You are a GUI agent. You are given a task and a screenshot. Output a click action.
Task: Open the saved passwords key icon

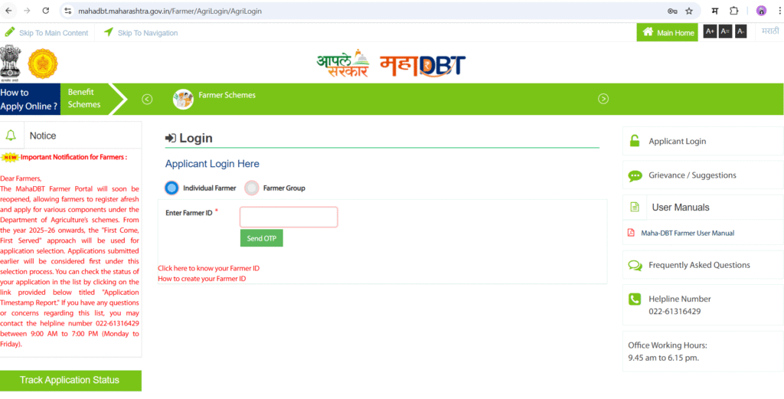(x=672, y=11)
